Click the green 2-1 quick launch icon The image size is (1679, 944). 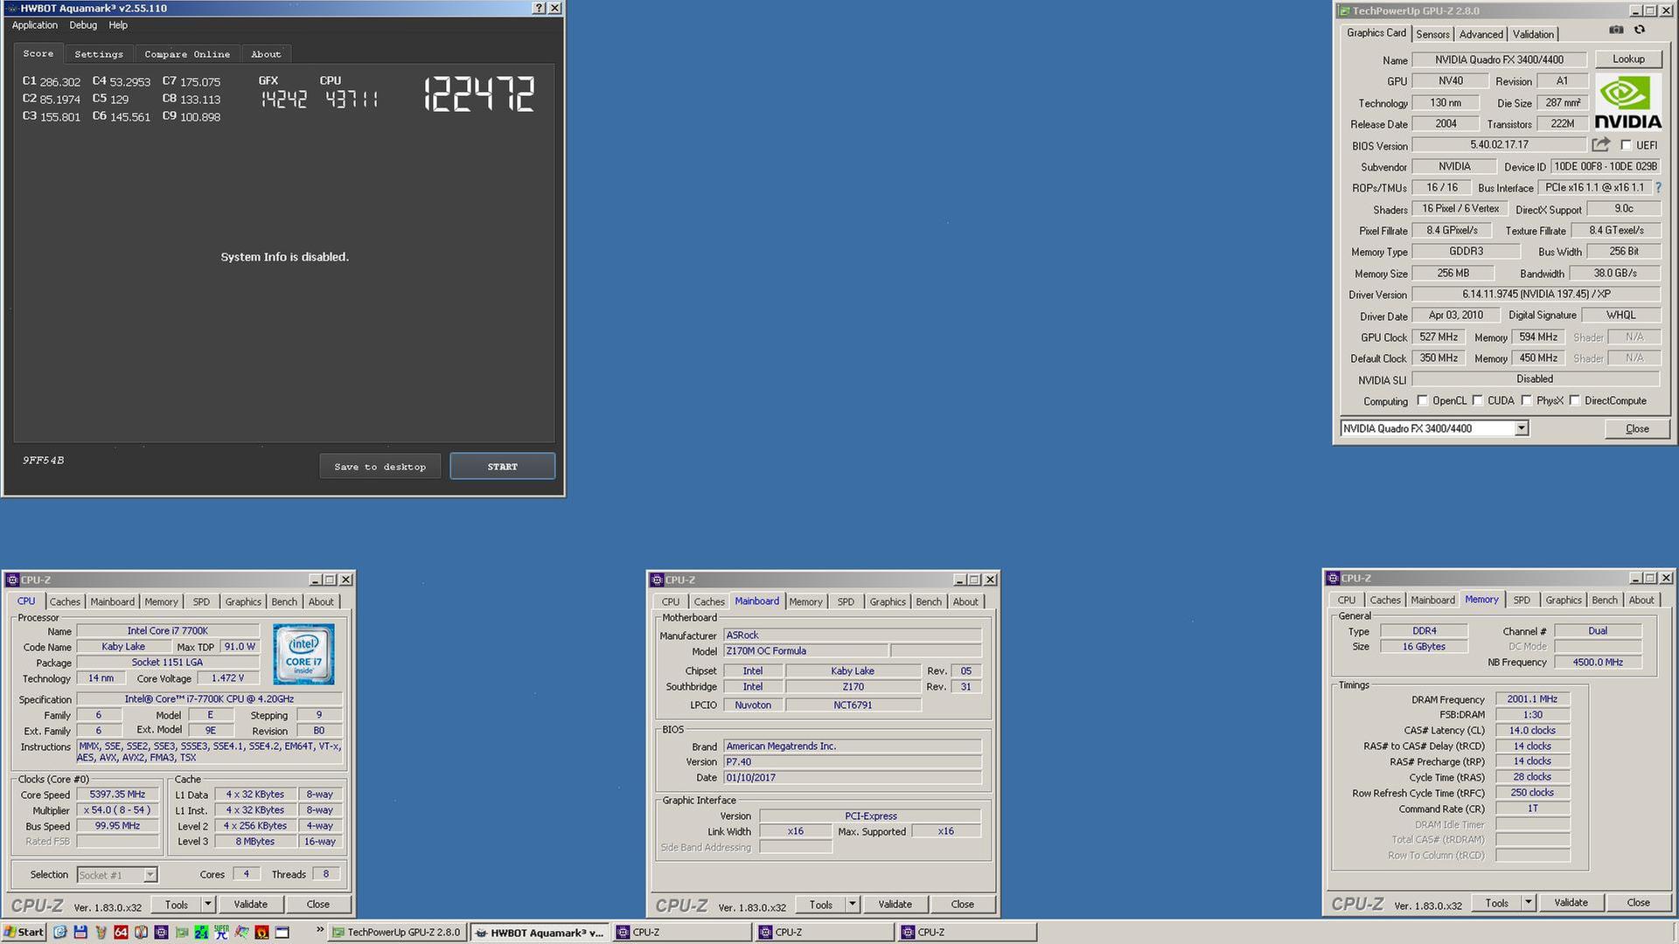click(201, 932)
